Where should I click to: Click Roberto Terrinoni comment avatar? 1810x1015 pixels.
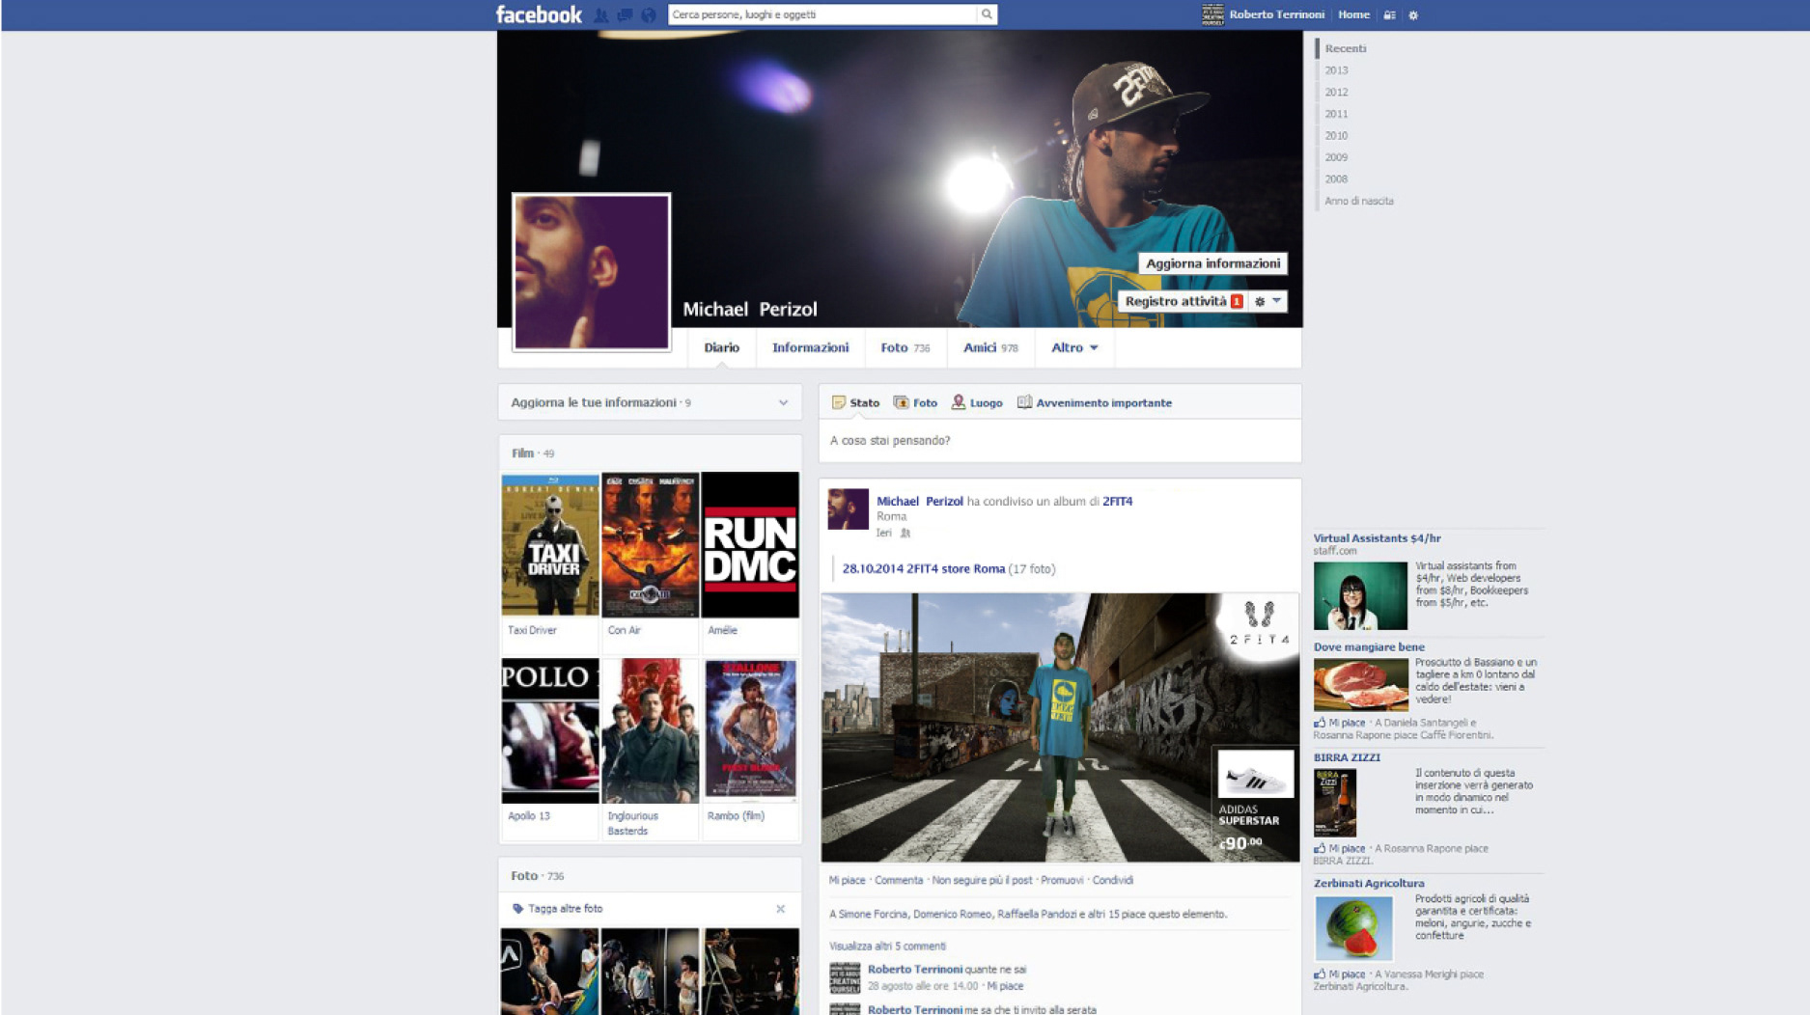845,977
